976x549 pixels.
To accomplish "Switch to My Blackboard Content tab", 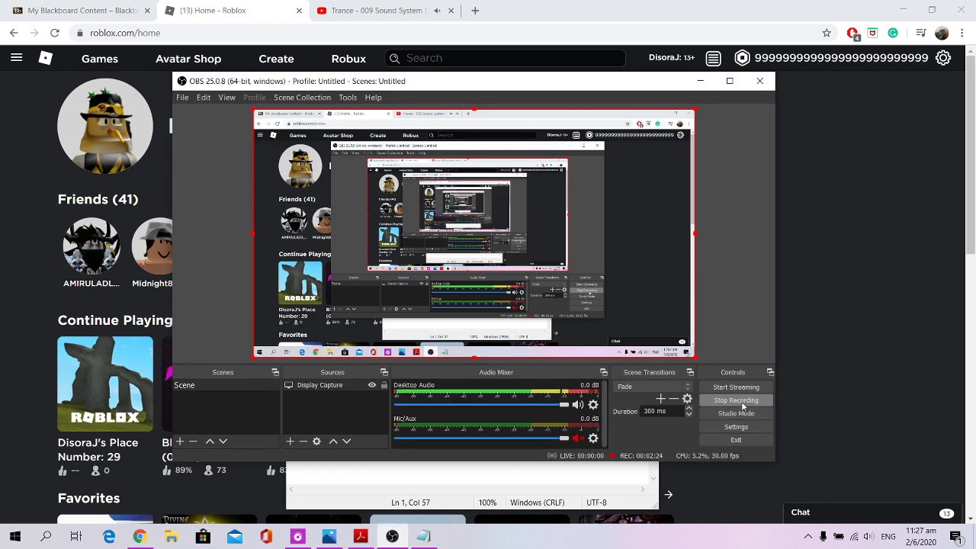I will pyautogui.click(x=82, y=11).
